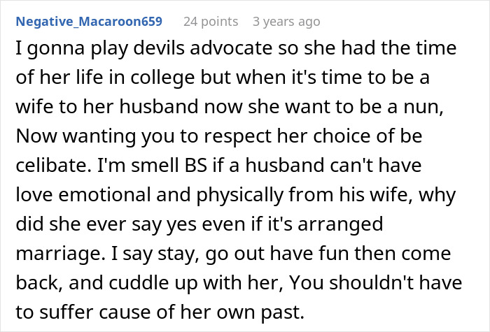The height and width of the screenshot is (332, 490).
Task: Click the 24 points score
Action: tap(210, 21)
